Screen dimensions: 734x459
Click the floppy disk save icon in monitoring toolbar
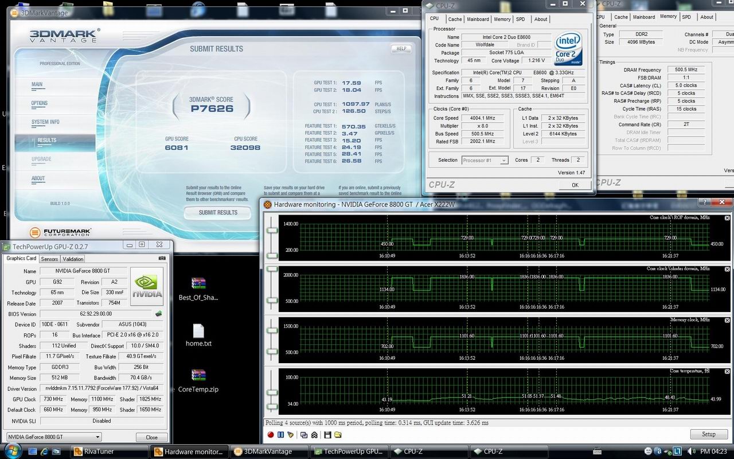point(328,434)
